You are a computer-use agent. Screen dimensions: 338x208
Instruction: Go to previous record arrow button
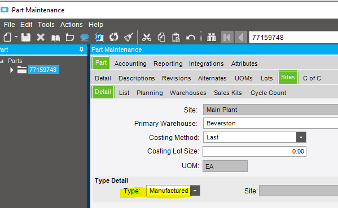(x=241, y=37)
